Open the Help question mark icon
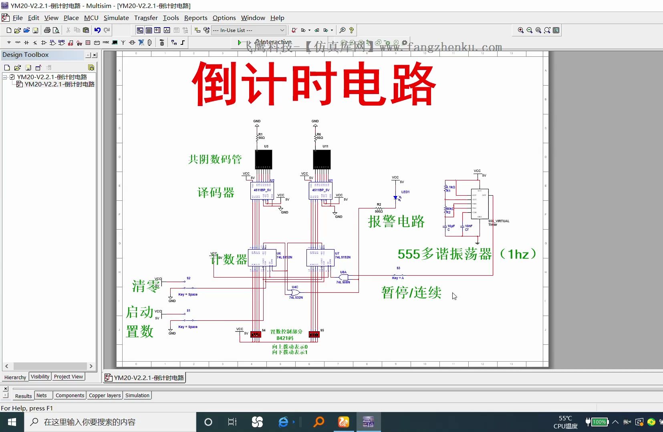This screenshot has height=432, width=663. tap(351, 30)
